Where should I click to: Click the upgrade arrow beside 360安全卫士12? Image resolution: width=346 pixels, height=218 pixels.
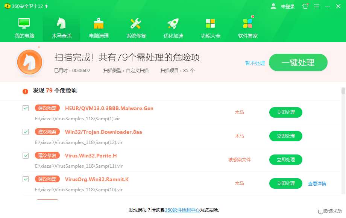[46, 6]
